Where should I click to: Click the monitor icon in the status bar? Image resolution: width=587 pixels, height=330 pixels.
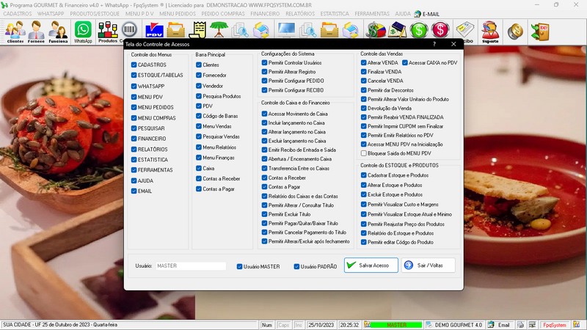click(533, 325)
